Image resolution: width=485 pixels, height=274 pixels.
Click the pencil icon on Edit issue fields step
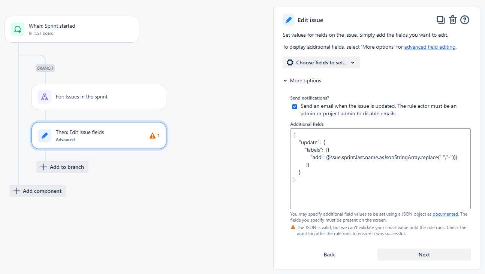(45, 136)
